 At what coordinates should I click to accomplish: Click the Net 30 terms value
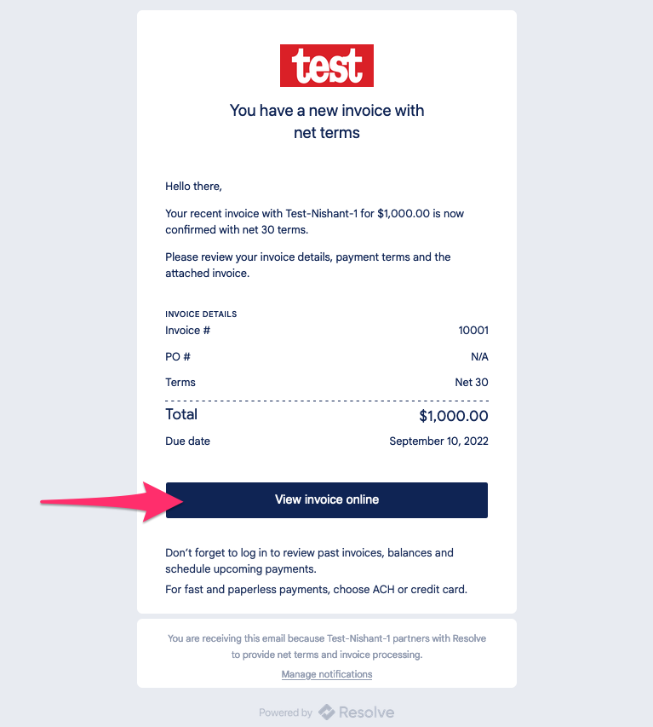tap(472, 382)
